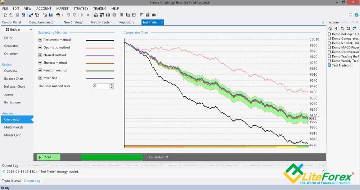The width and height of the screenshot is (360, 190).
Task: Uncheck Optimistic method checkbox
Action: click(x=40, y=47)
